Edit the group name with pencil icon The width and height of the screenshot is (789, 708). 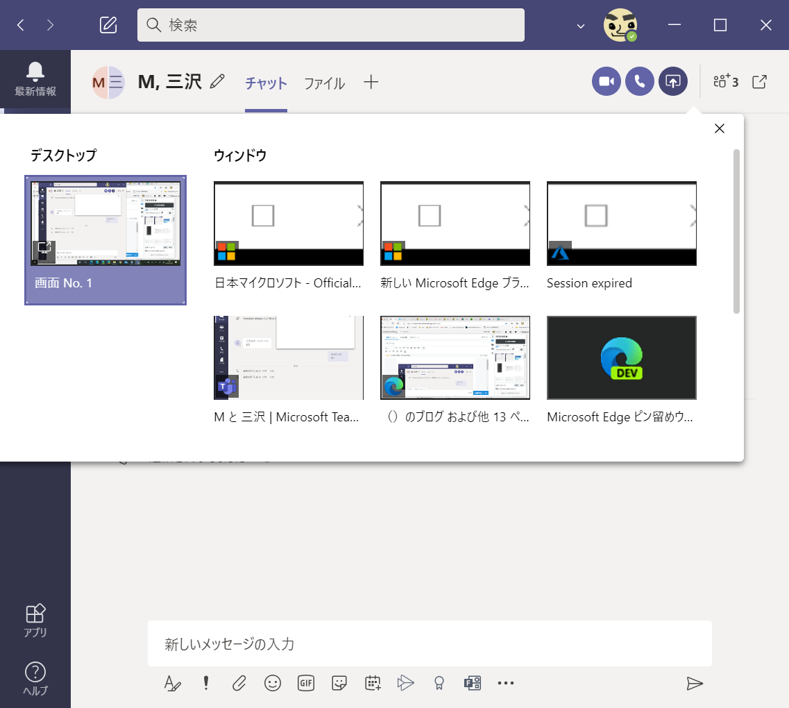pyautogui.click(x=217, y=81)
